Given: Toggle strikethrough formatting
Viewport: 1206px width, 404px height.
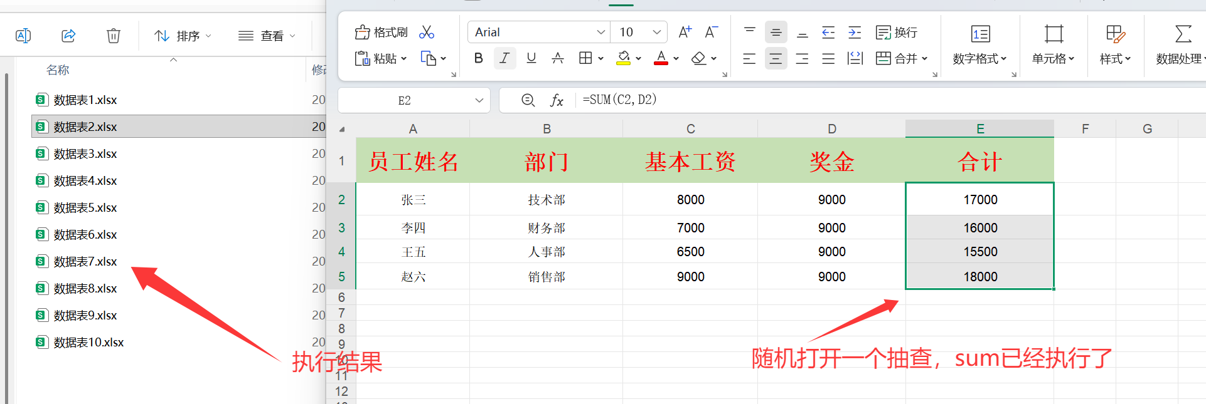Looking at the screenshot, I should click(x=557, y=58).
